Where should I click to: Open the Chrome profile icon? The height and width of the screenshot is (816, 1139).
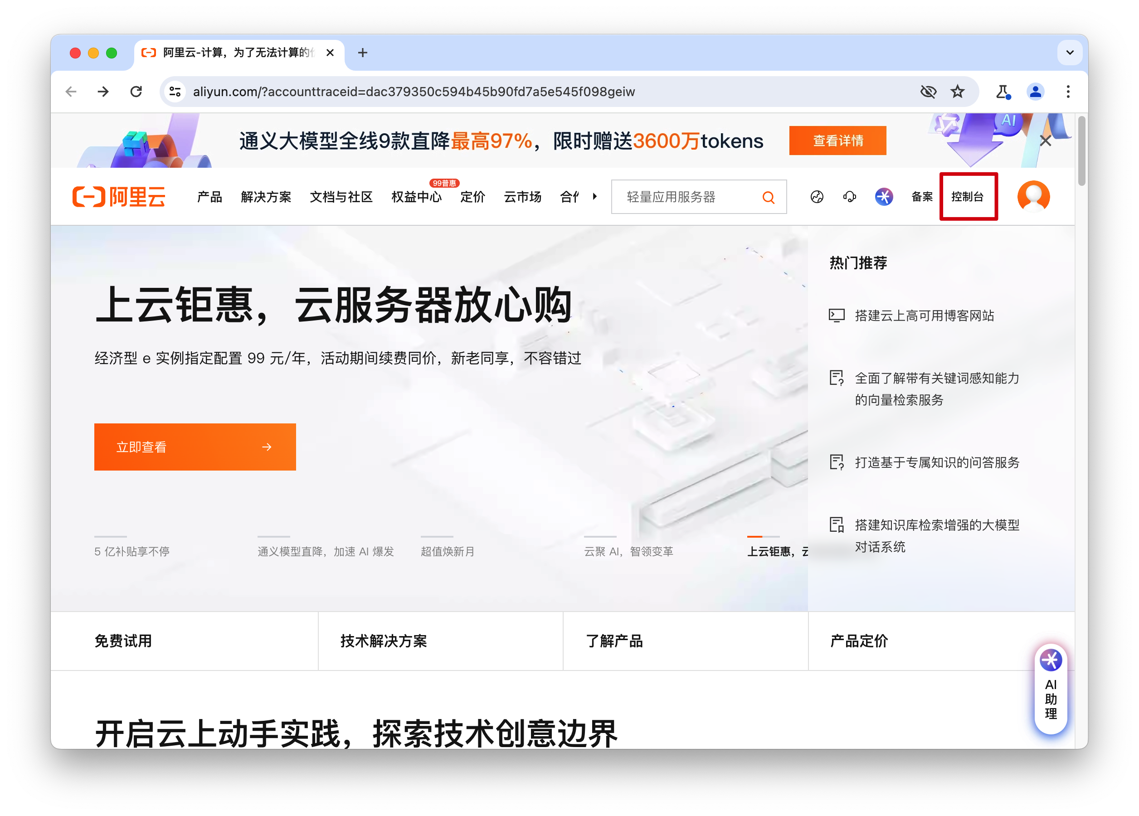tap(1035, 92)
